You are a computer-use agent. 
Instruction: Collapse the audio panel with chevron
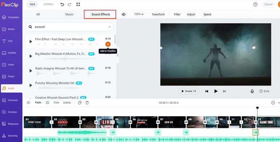[118, 55]
